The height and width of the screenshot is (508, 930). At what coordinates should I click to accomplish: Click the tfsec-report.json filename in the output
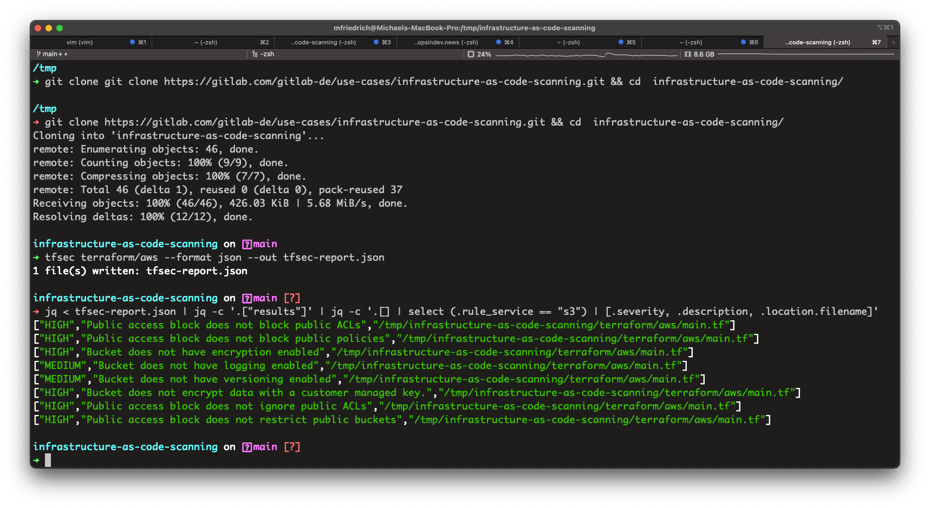click(196, 271)
